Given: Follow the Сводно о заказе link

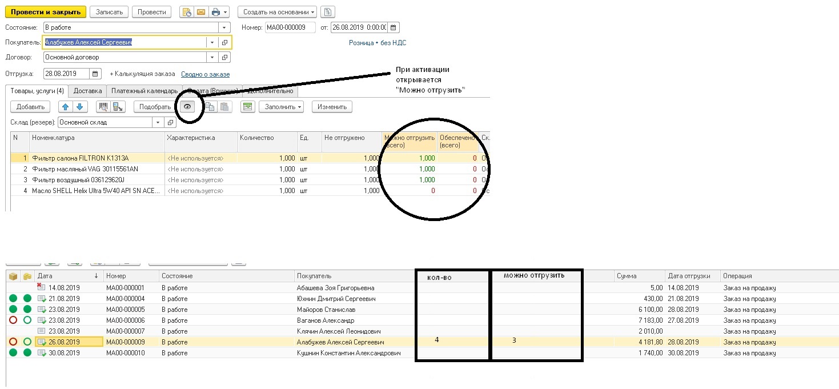Looking at the screenshot, I should click(205, 74).
